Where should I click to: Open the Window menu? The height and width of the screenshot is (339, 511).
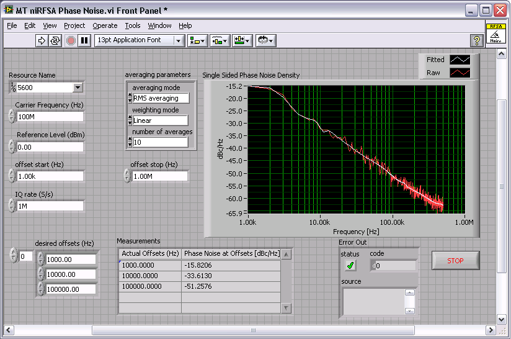click(x=159, y=25)
